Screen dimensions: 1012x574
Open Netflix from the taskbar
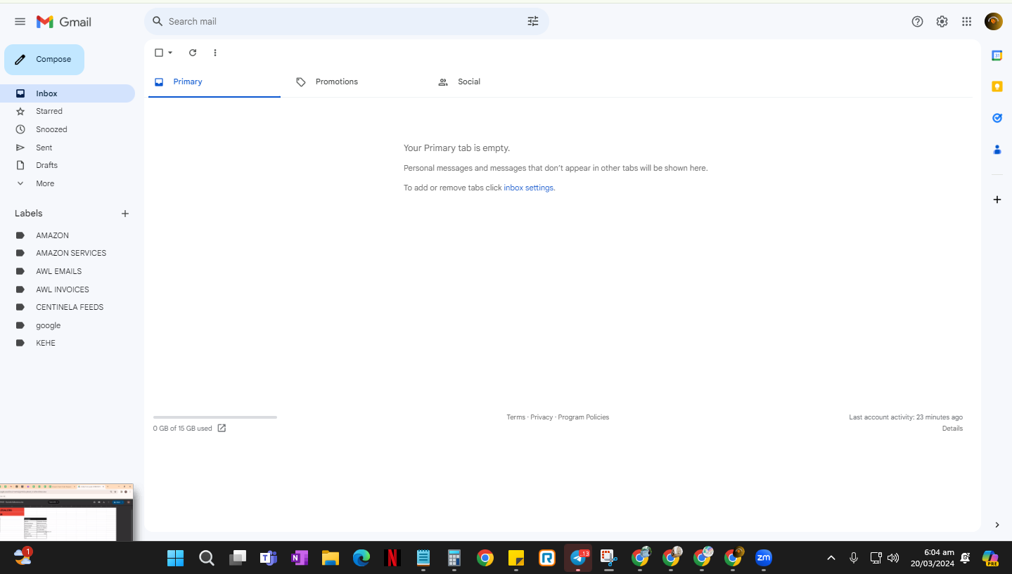pos(392,559)
